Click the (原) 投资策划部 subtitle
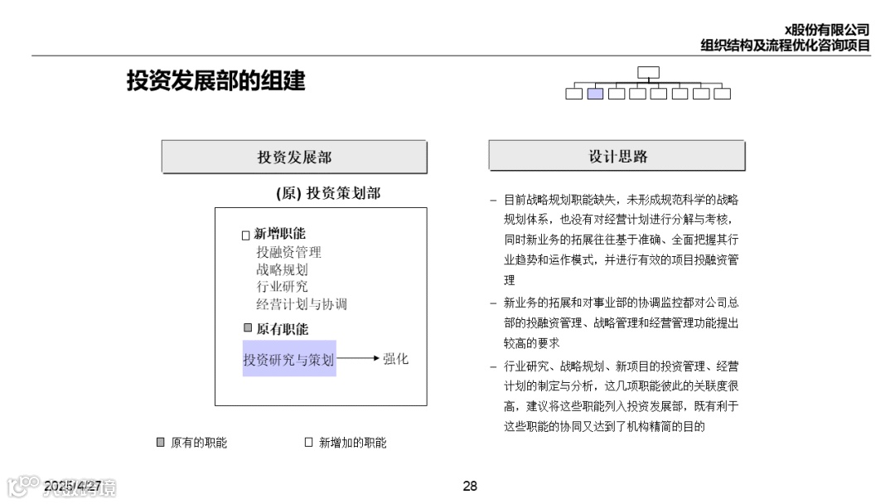895x504 pixels. (328, 193)
